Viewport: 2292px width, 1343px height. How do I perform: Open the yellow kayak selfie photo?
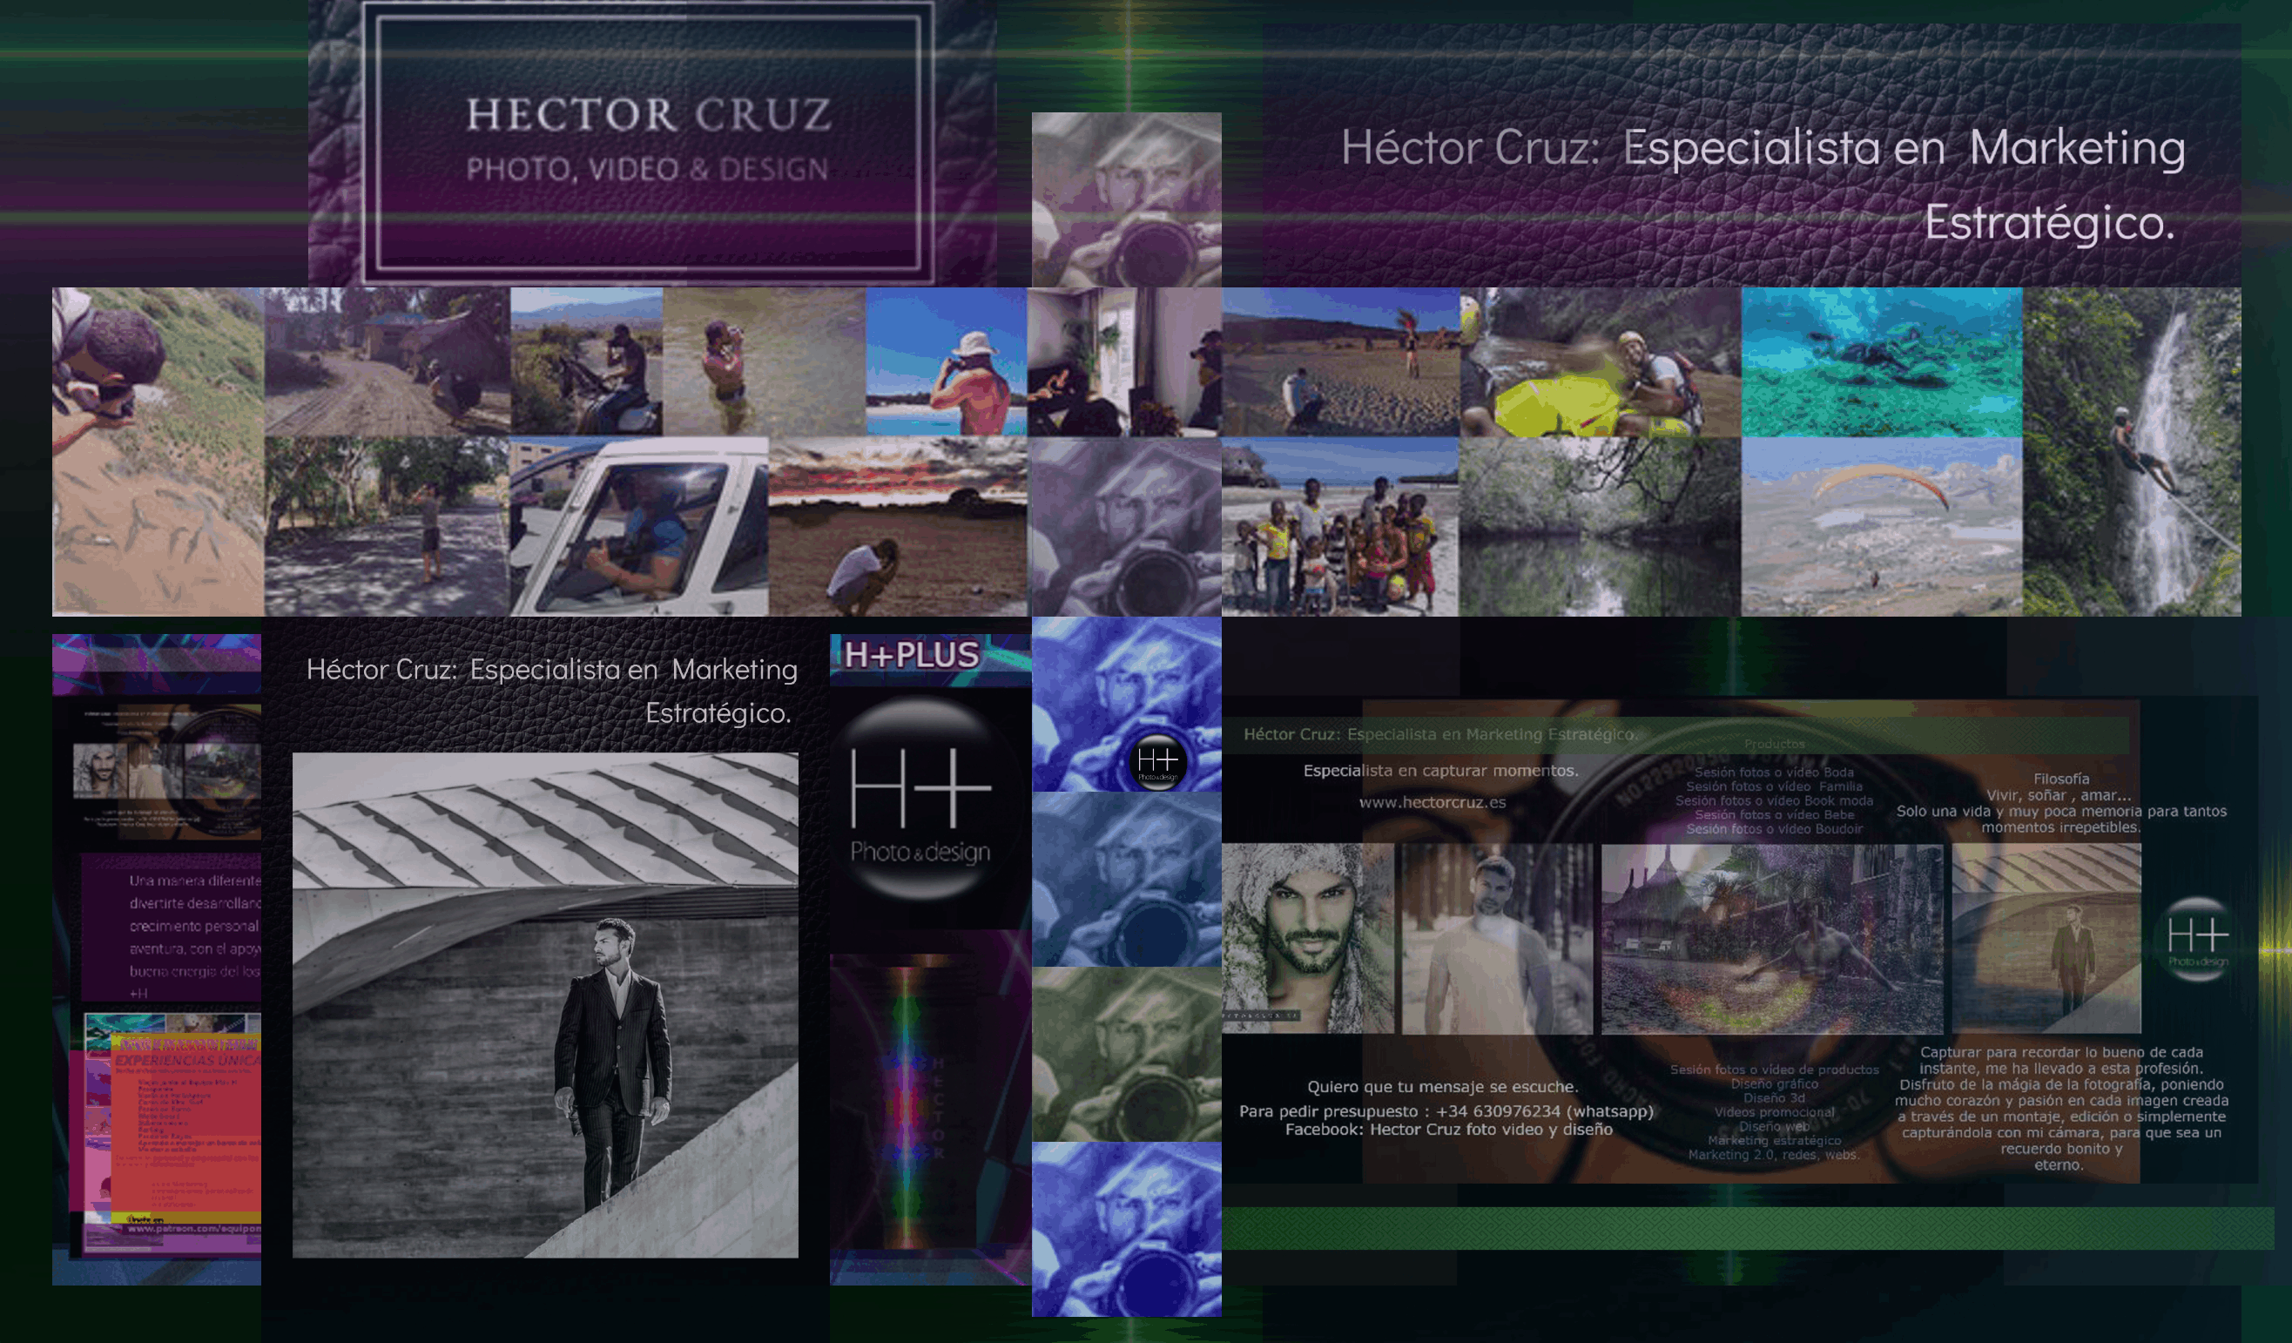[1601, 362]
